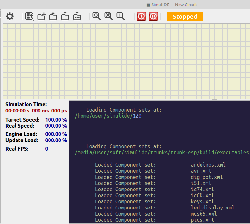Click the orange Stopped status label
This screenshot has height=224, width=250.
[x=185, y=16]
